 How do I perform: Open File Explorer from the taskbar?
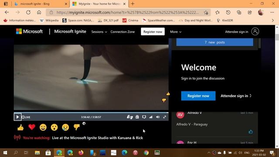click(x=37, y=153)
